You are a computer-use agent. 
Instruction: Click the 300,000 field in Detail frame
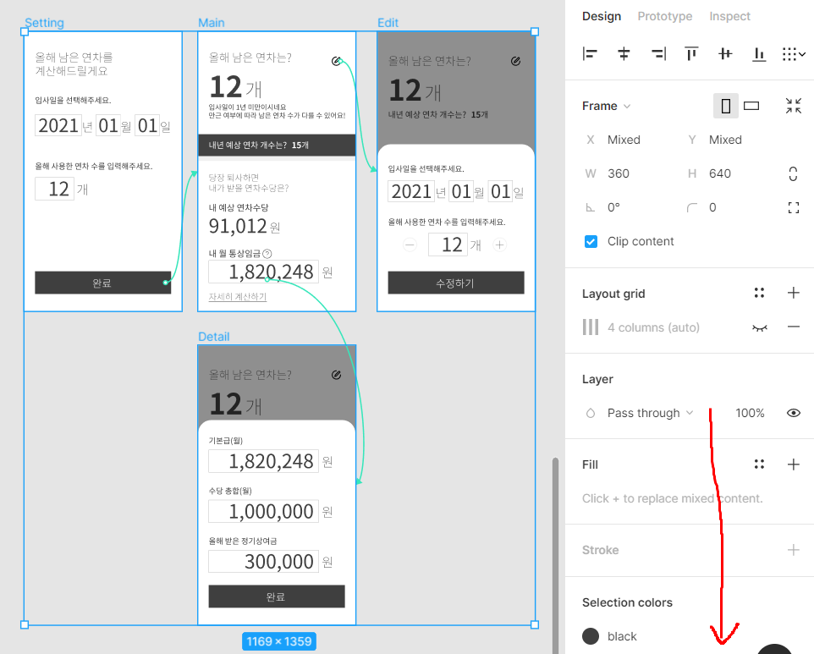[264, 562]
